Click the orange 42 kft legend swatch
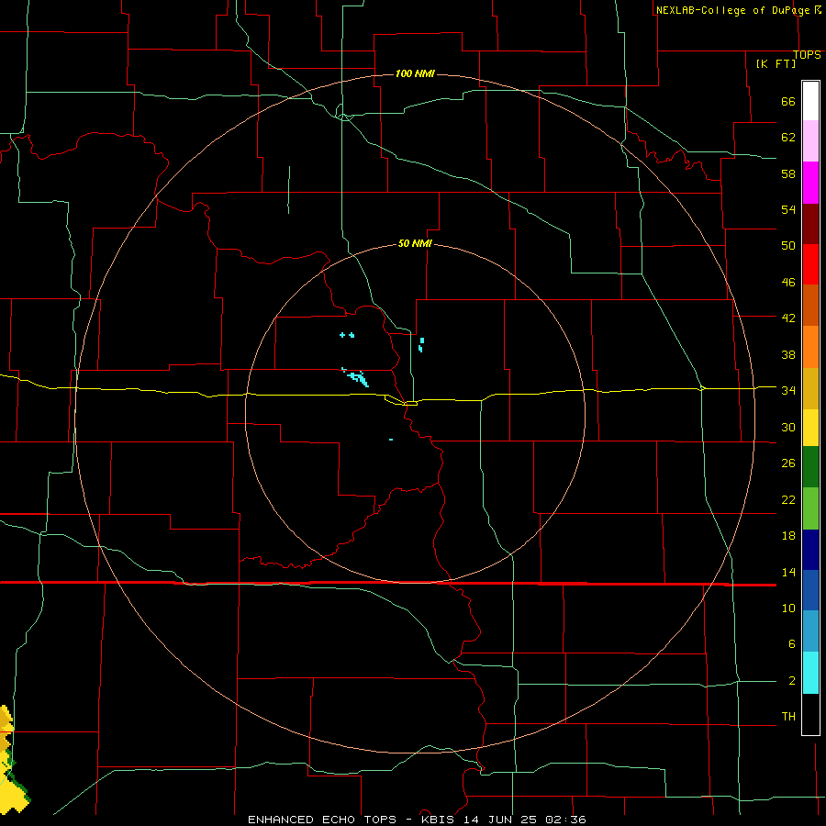Viewport: 826px width, 826px height. point(810,347)
